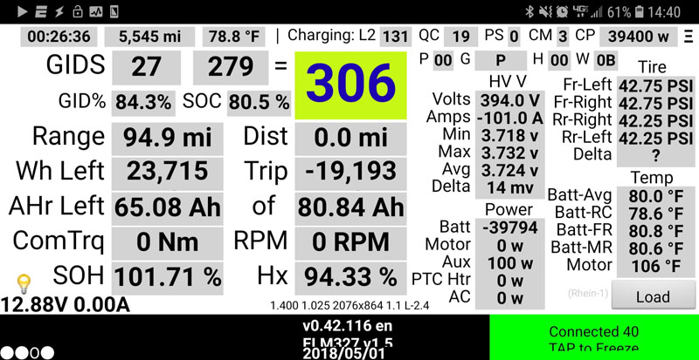Tap the battery icon in status bar

[x=641, y=11]
